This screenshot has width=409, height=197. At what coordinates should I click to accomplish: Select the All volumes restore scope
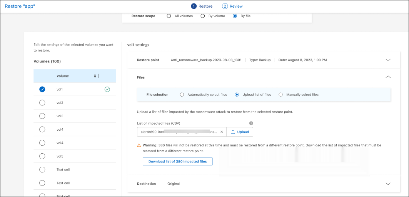tap(169, 16)
